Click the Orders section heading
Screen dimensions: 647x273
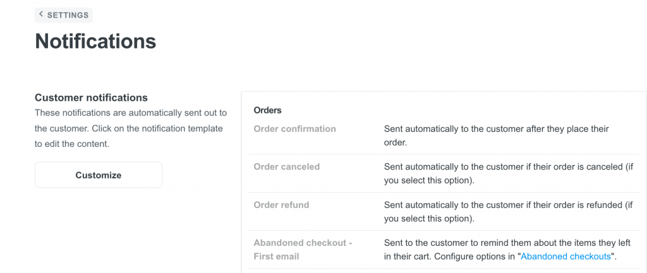(267, 110)
